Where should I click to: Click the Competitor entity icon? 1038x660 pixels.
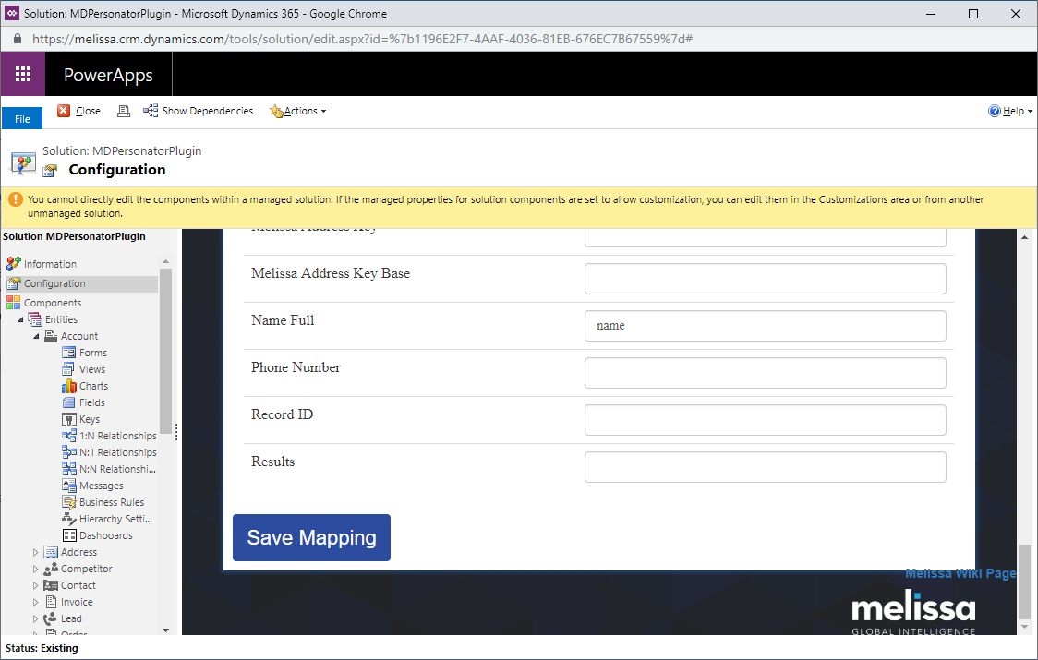tap(51, 569)
